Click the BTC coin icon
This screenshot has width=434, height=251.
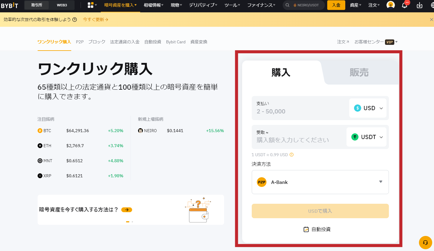40,131
